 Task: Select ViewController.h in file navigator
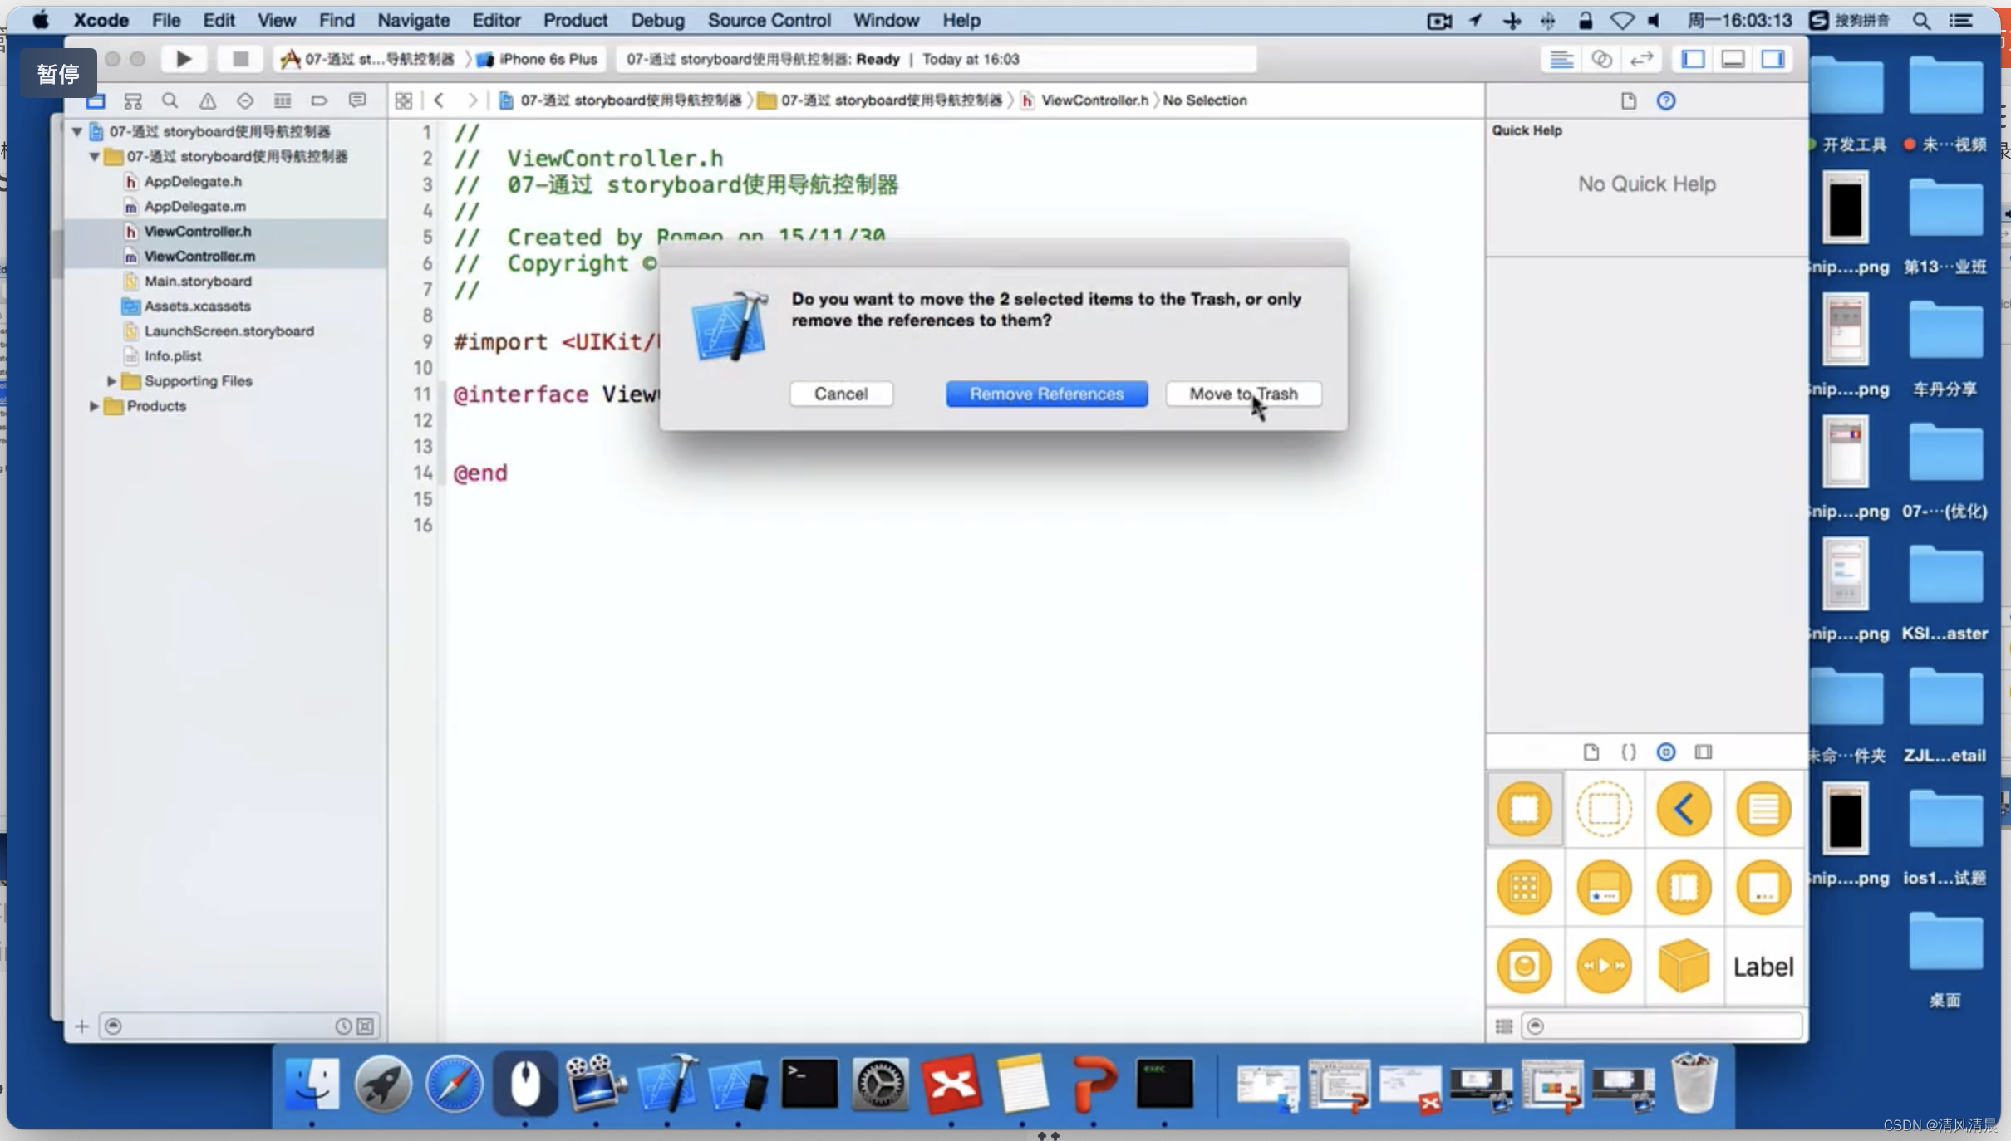[196, 230]
